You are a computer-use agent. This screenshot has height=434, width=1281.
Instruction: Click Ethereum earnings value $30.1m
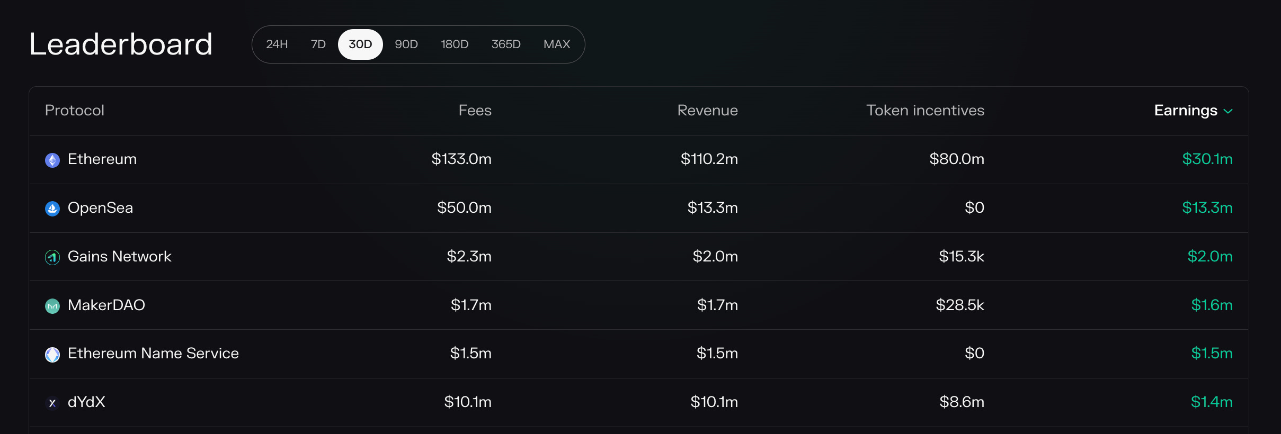(1207, 159)
